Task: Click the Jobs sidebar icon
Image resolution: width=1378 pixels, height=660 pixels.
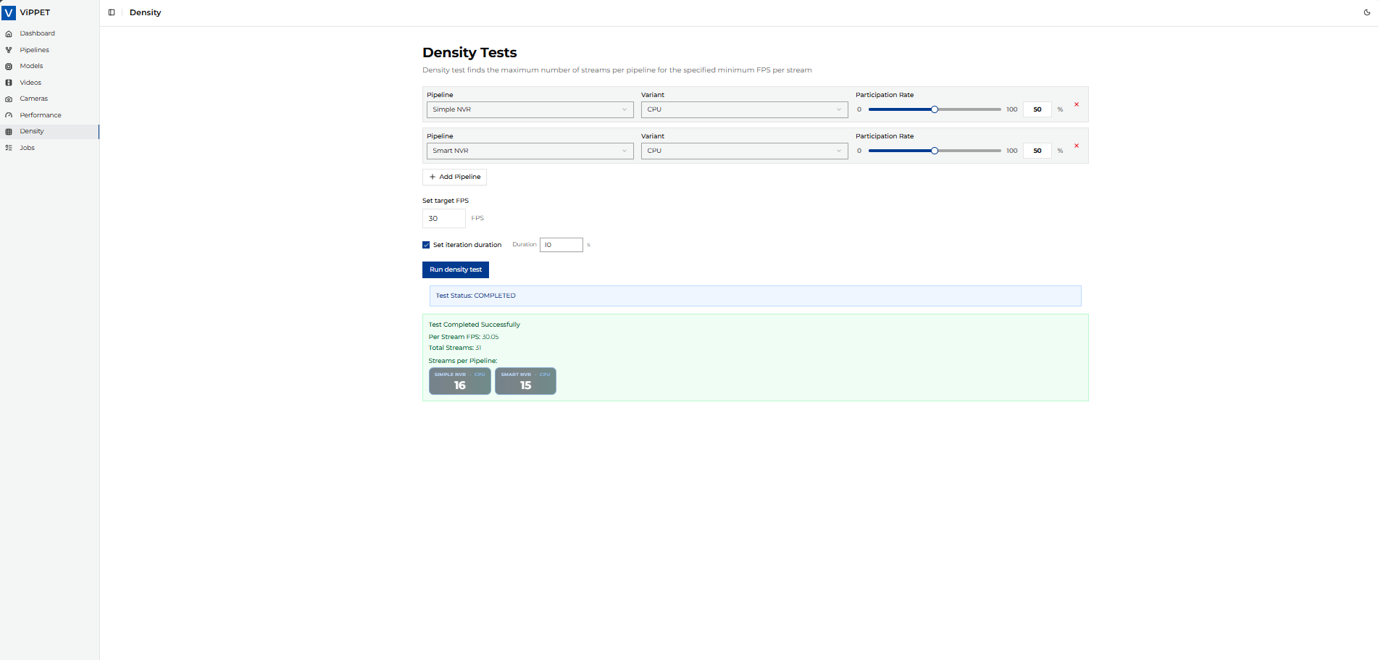Action: pyautogui.click(x=8, y=147)
